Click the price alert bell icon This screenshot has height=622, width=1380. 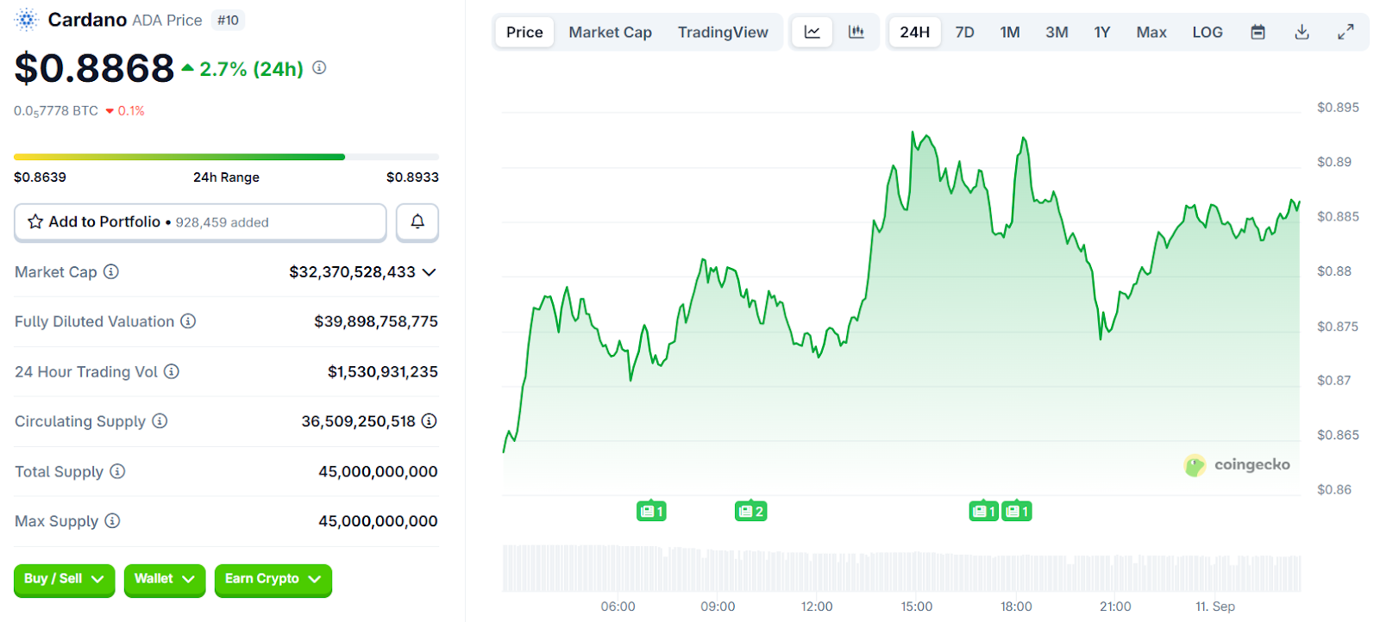pos(417,222)
